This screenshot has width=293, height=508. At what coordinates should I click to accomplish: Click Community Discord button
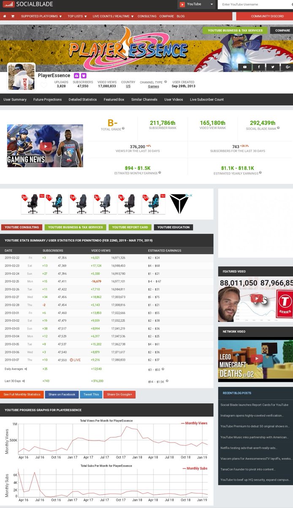click(x=264, y=16)
